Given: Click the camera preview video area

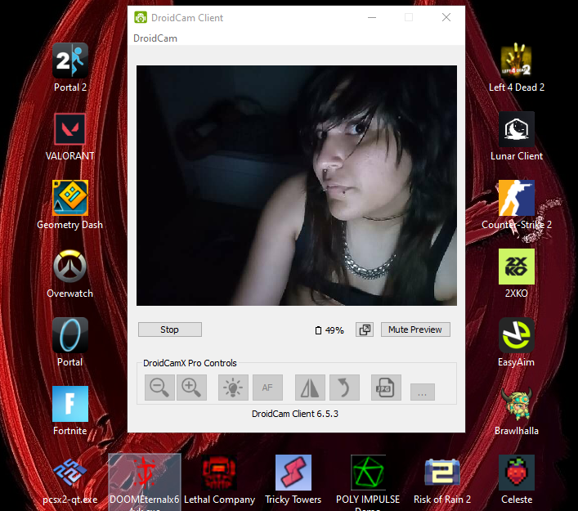Looking at the screenshot, I should point(297,186).
